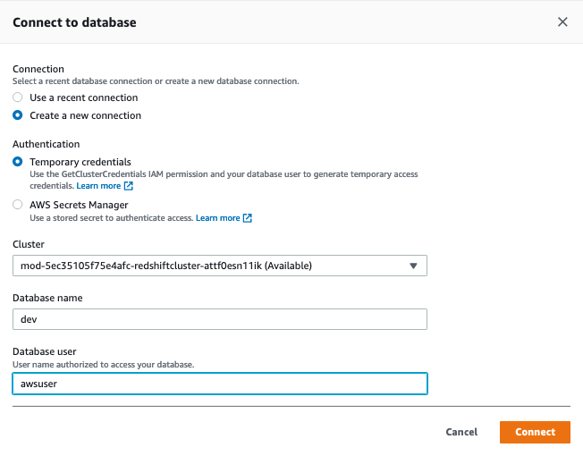Click the Use a recent connection label
The height and width of the screenshot is (456, 583).
(x=84, y=97)
